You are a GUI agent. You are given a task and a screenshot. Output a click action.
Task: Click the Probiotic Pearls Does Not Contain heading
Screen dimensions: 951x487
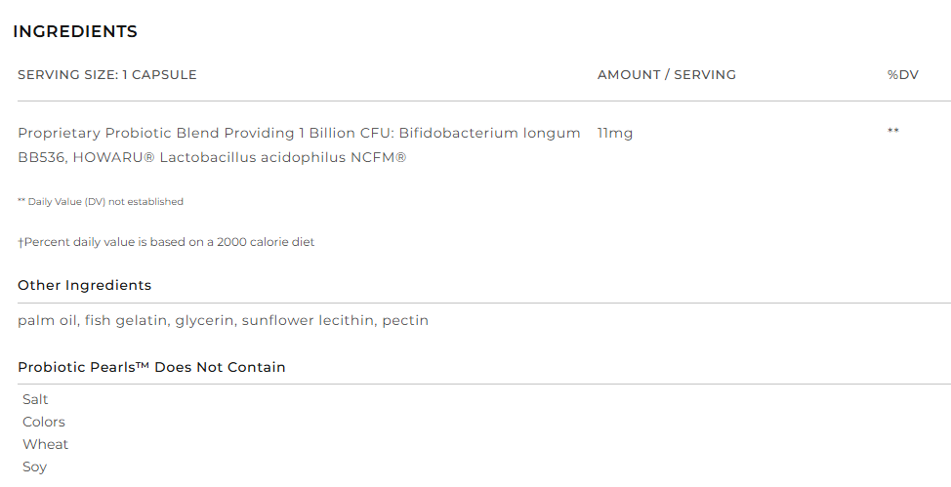click(x=151, y=367)
